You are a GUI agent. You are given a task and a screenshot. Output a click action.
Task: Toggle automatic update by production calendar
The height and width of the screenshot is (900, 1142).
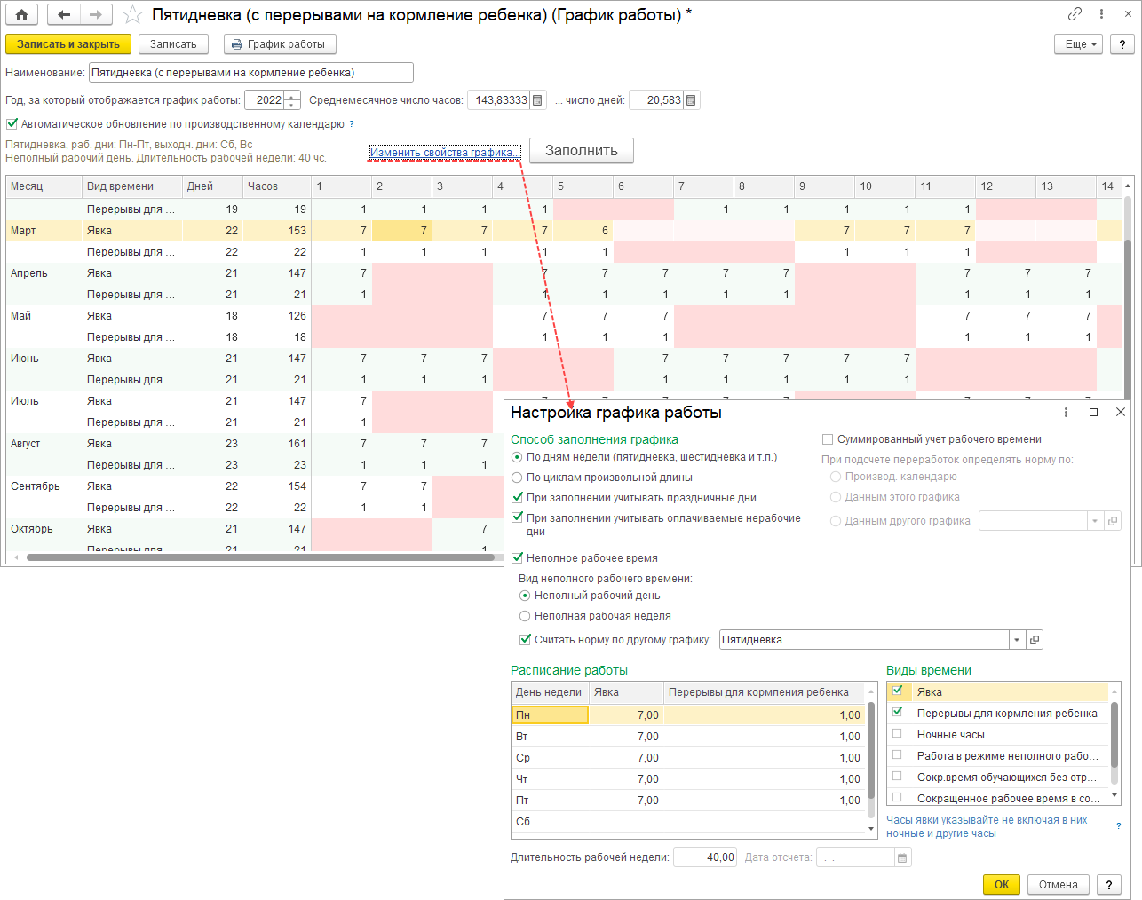click(12, 124)
